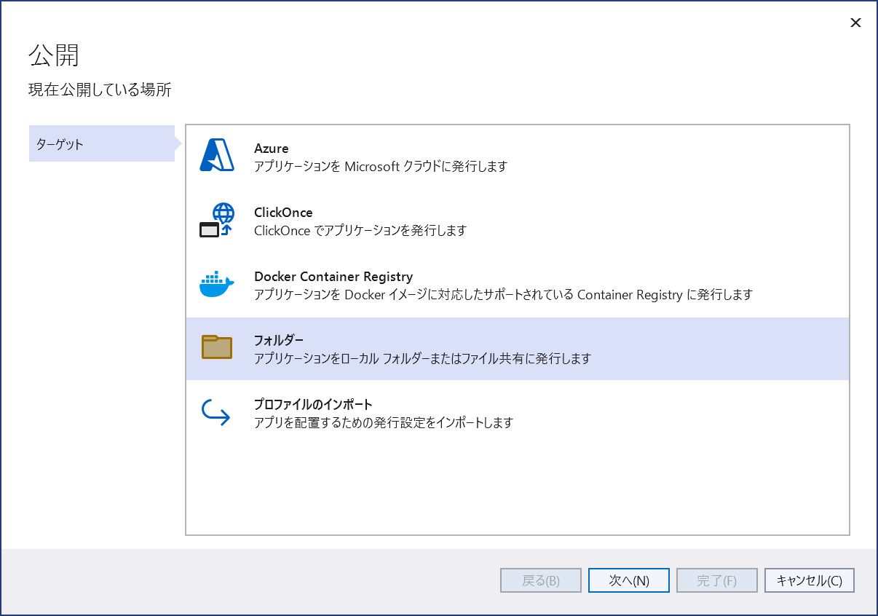Open the ターゲット step tab
Screen dimensions: 878x616
101,143
